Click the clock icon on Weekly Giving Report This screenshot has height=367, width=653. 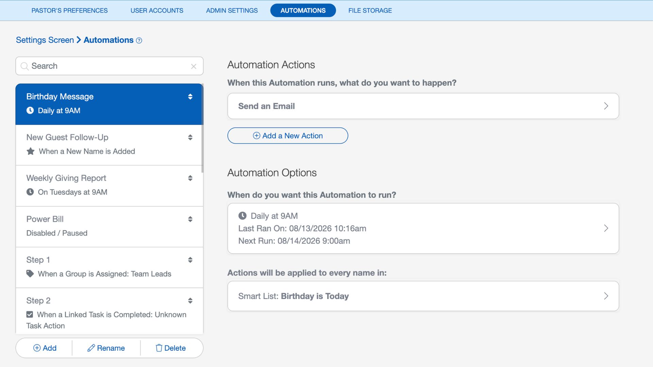pos(30,192)
